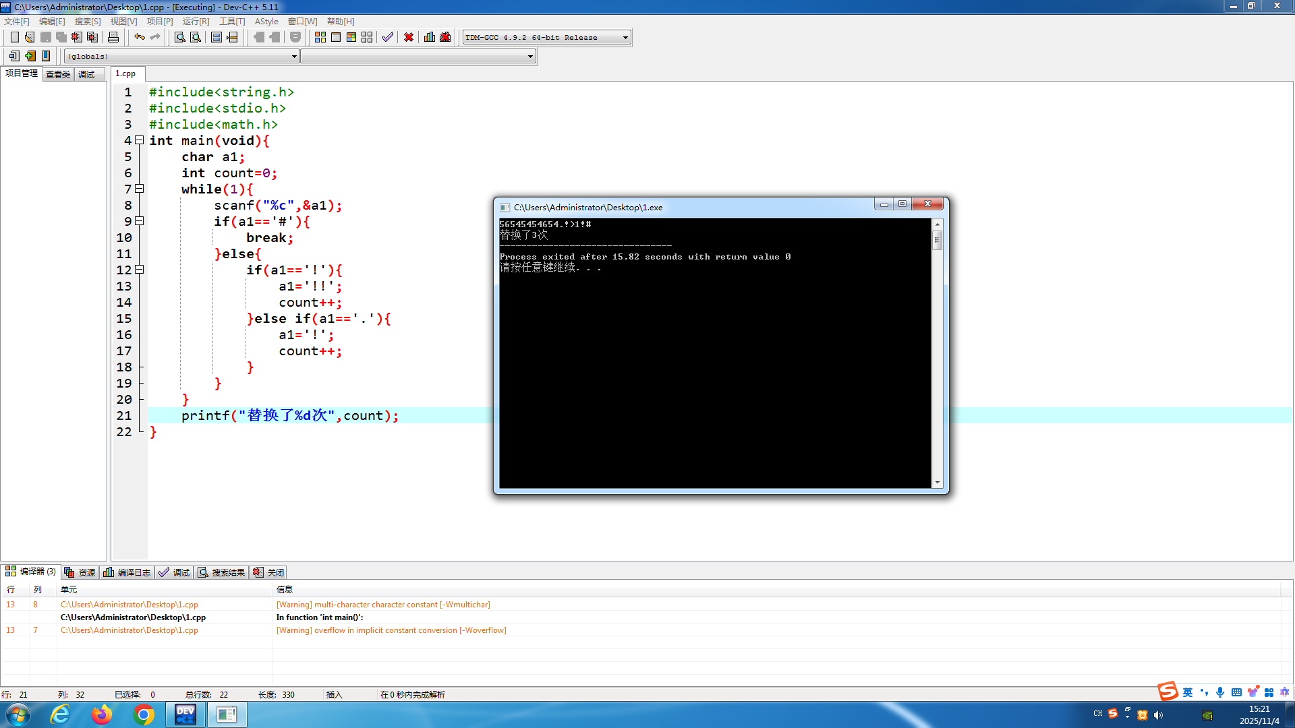Click the Profile Analysis bar chart icon
The height and width of the screenshot is (728, 1295).
click(430, 37)
